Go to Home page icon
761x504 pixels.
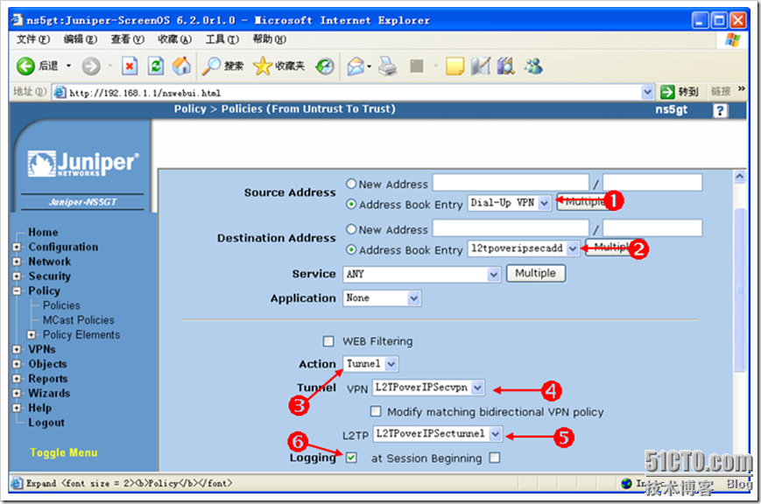coord(181,66)
